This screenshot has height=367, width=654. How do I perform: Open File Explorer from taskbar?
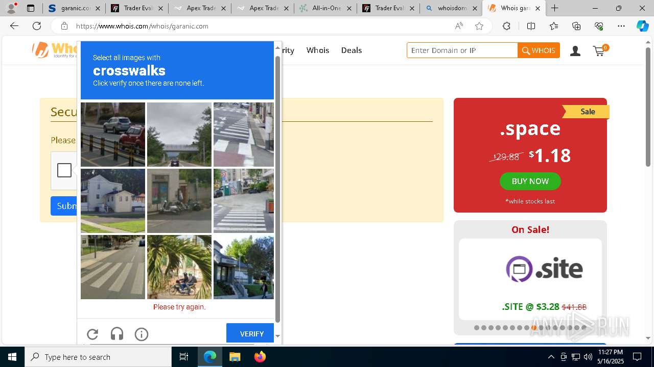tap(235, 357)
